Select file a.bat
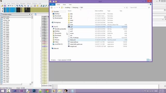This screenshot has height=93, width=166. coord(72,25)
